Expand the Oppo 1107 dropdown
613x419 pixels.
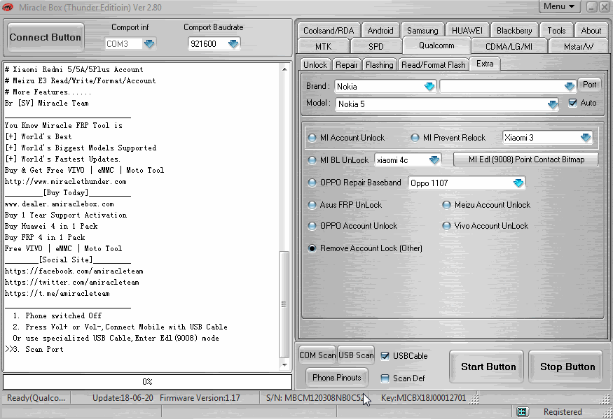[518, 183]
